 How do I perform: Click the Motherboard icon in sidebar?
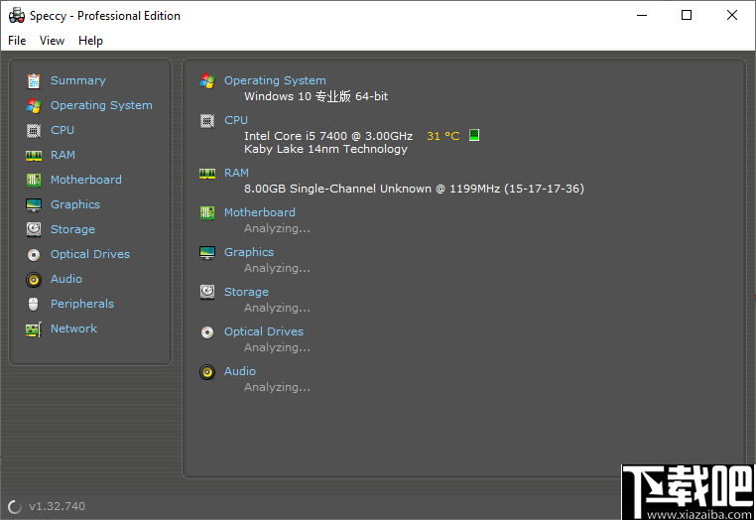pyautogui.click(x=34, y=180)
